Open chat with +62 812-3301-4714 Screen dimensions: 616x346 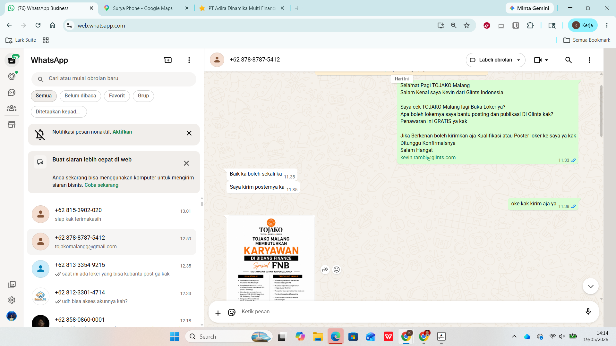112,297
